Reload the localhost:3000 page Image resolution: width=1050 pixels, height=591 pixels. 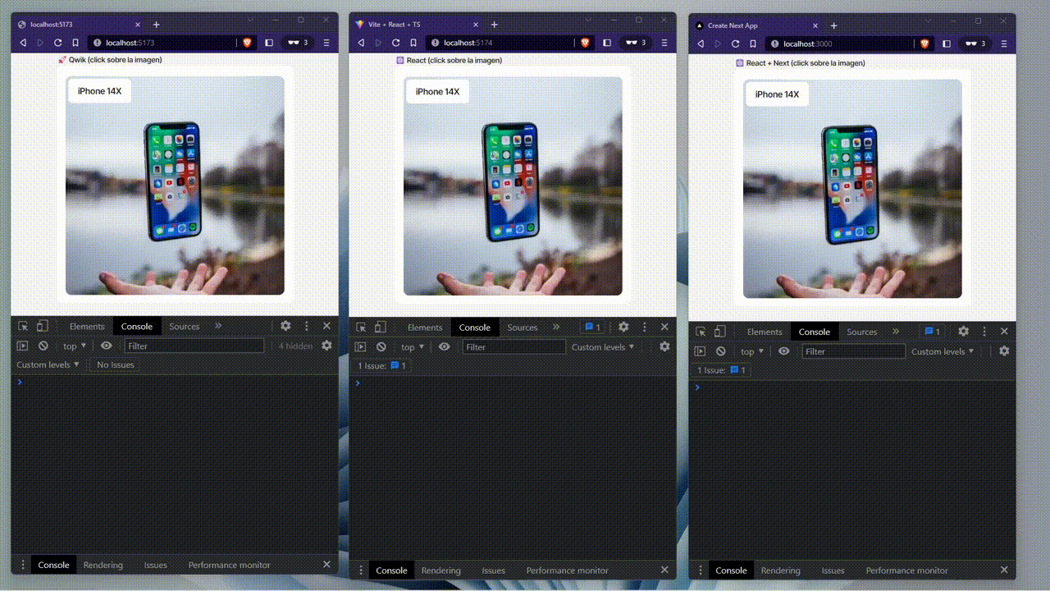tap(736, 44)
